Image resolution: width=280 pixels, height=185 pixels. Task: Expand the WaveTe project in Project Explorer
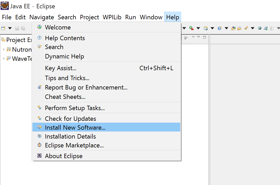[3, 58]
